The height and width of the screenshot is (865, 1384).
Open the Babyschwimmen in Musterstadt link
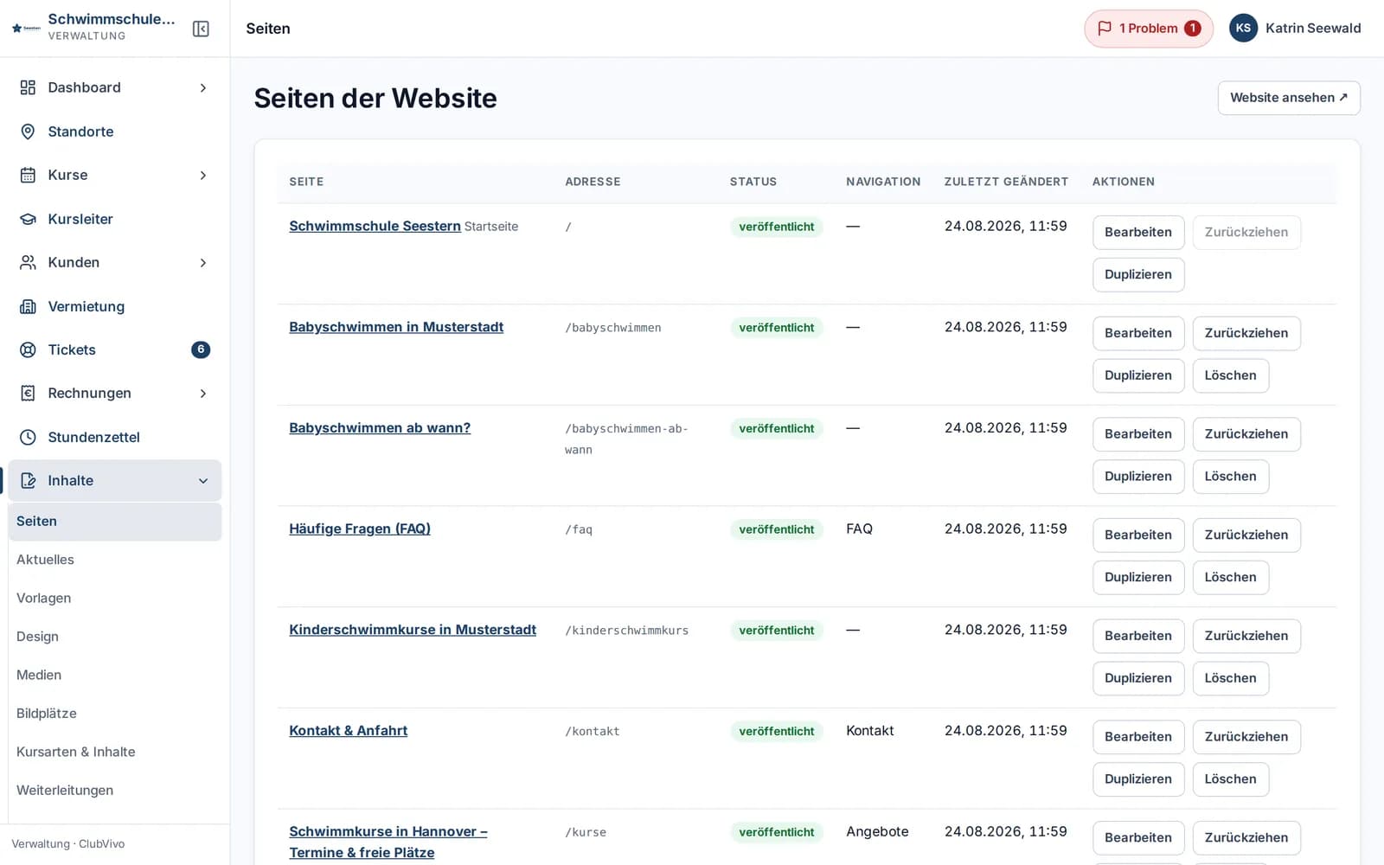396,327
